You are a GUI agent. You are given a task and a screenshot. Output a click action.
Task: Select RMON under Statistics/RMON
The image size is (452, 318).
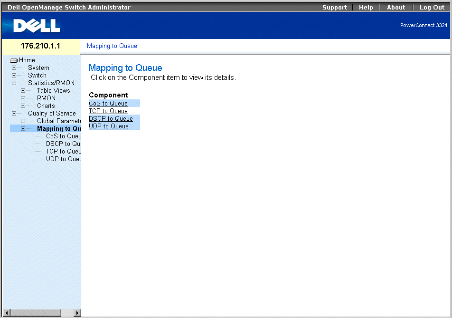pyautogui.click(x=46, y=98)
